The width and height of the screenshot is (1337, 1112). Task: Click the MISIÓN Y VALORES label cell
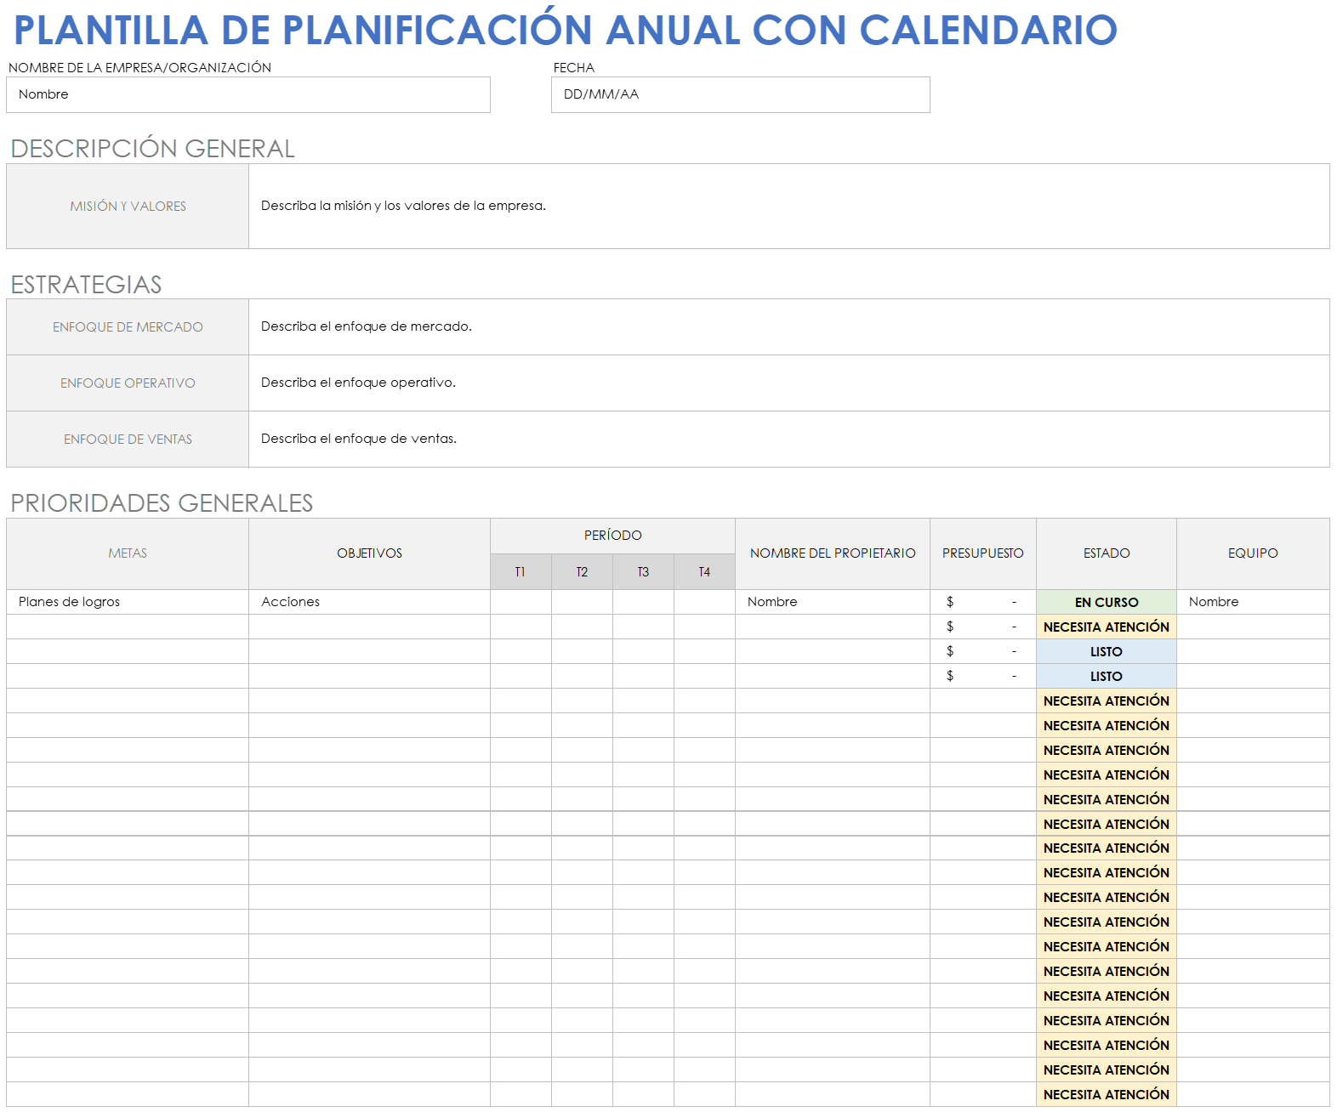(x=128, y=206)
